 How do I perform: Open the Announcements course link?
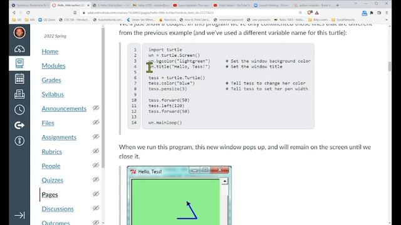64,109
